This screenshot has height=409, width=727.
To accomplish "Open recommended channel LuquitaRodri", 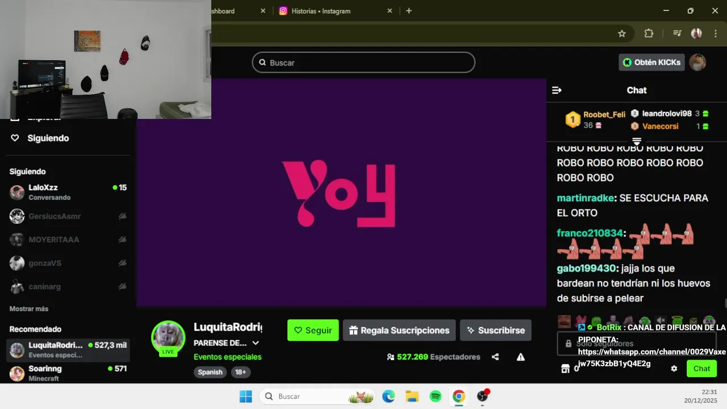I will (x=68, y=350).
